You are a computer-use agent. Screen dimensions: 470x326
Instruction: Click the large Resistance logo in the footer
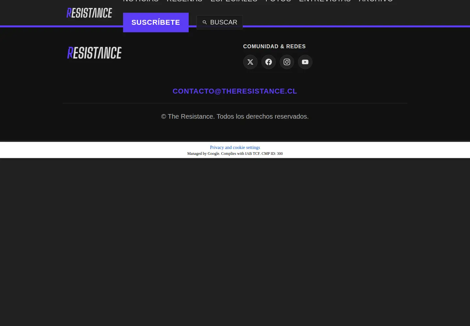94,53
